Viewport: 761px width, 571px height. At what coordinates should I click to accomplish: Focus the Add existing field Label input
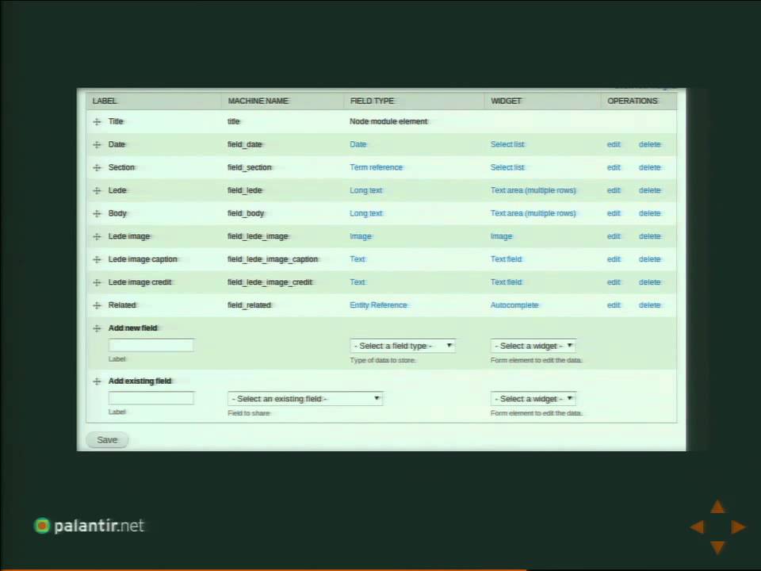pyautogui.click(x=151, y=398)
